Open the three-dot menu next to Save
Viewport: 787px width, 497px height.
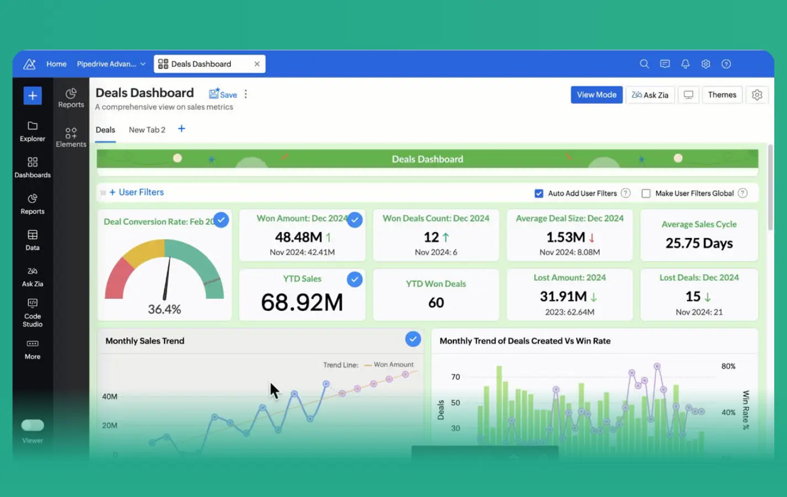pos(246,94)
